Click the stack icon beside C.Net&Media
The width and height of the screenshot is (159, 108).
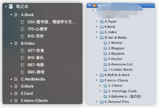click(x=16, y=79)
